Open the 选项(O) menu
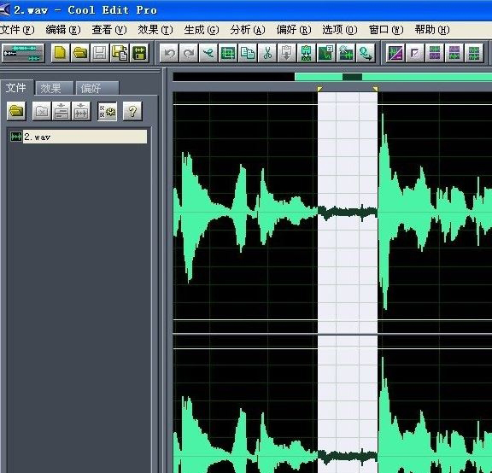The height and width of the screenshot is (473, 492). 340,30
